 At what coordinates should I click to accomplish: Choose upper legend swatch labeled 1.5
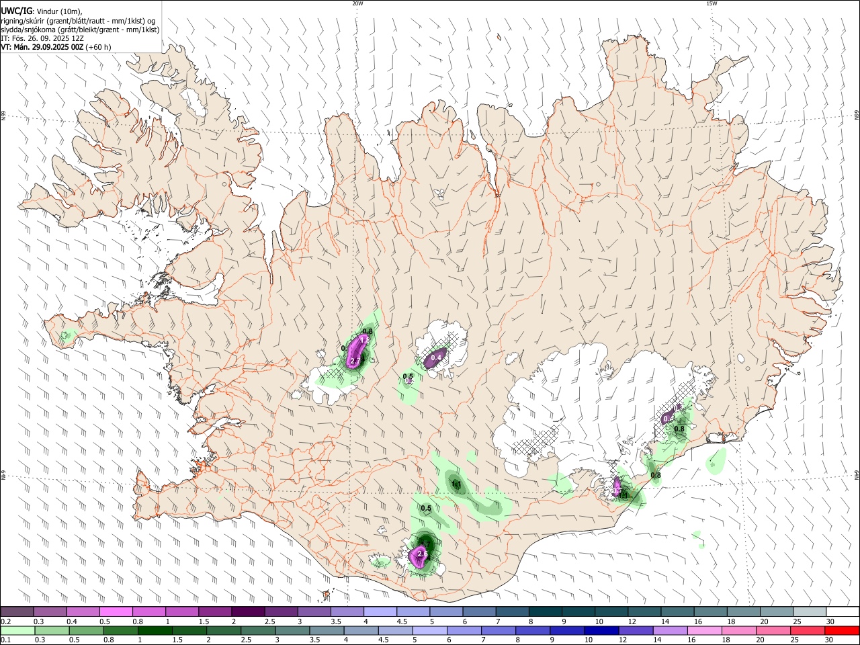click(214, 612)
